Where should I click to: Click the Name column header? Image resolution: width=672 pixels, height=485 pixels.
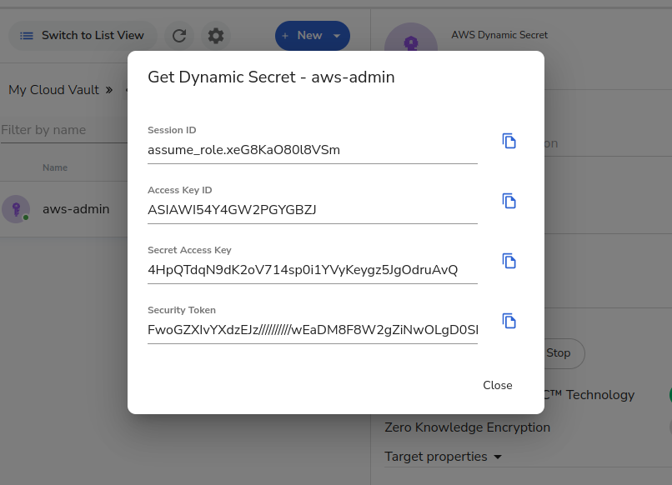coord(55,167)
